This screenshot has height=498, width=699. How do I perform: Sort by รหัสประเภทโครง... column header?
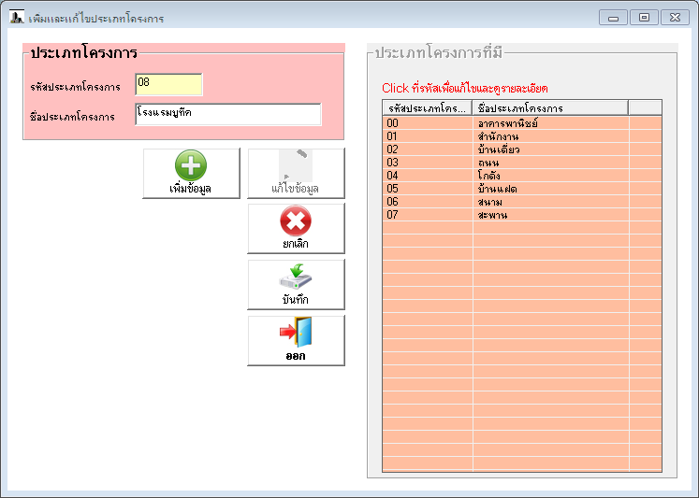tap(428, 108)
